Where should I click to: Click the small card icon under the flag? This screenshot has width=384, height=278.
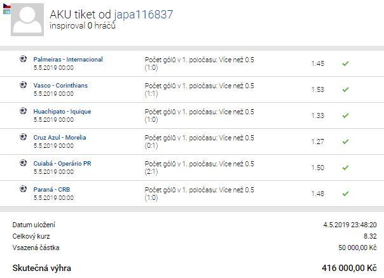[7, 11]
